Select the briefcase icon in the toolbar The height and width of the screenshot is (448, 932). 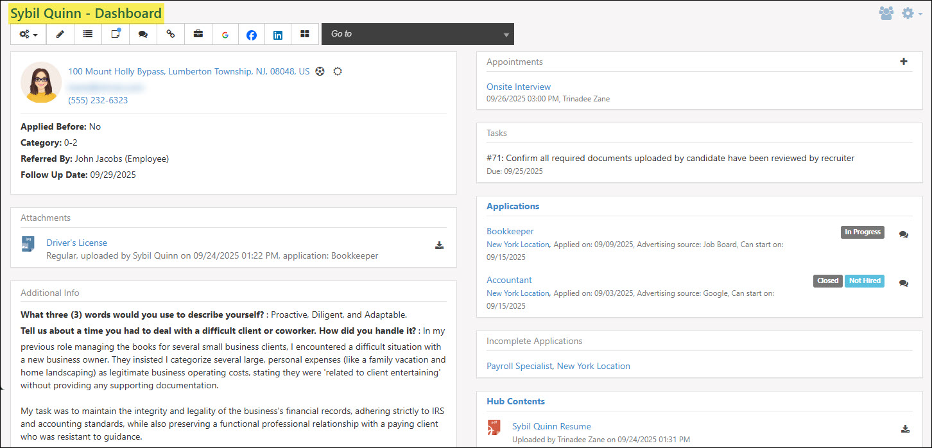198,34
